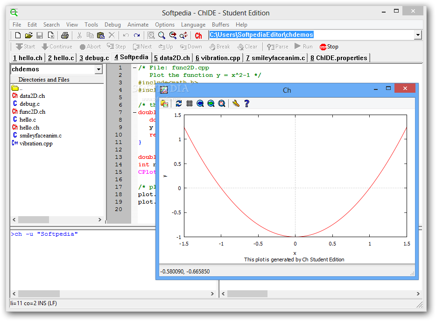Screen dimensions: 436x321
Task: Open plot settings wrench icon
Action: tap(236, 104)
